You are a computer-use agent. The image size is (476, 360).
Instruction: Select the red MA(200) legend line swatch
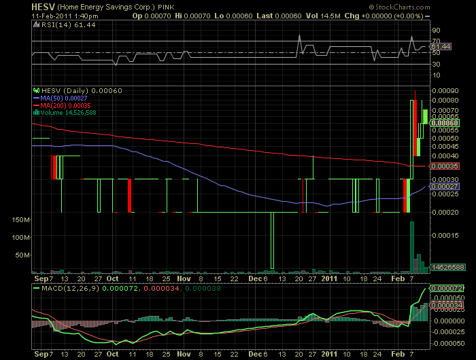(x=36, y=105)
